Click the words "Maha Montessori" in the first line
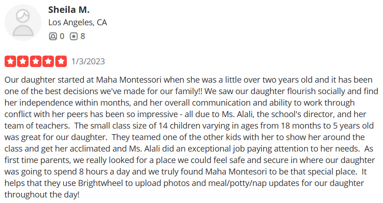The width and height of the screenshot is (383, 203). coord(125,79)
